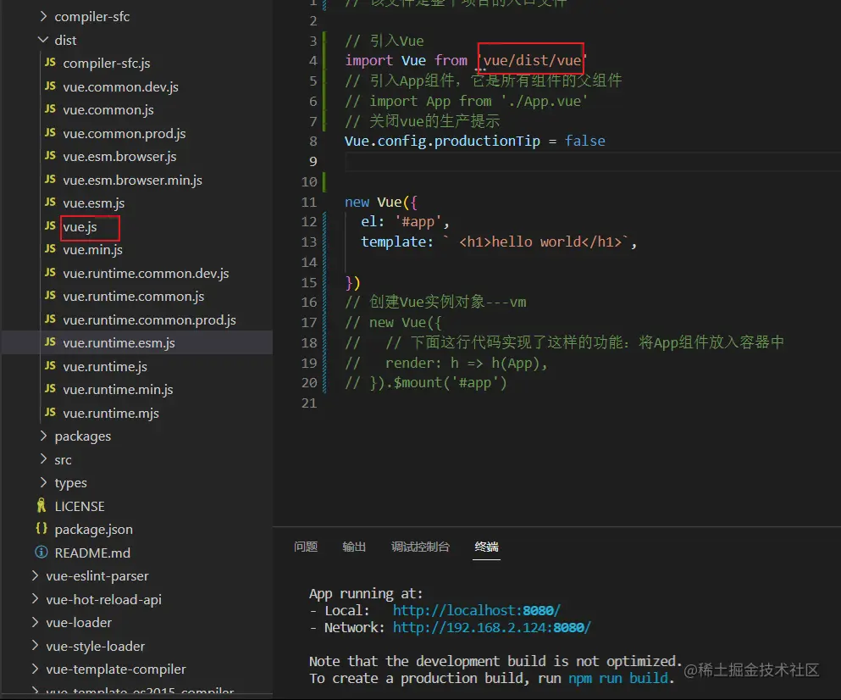Click JS icon of vue.runtime.common.js
This screenshot has width=841, height=700.
[51, 297]
